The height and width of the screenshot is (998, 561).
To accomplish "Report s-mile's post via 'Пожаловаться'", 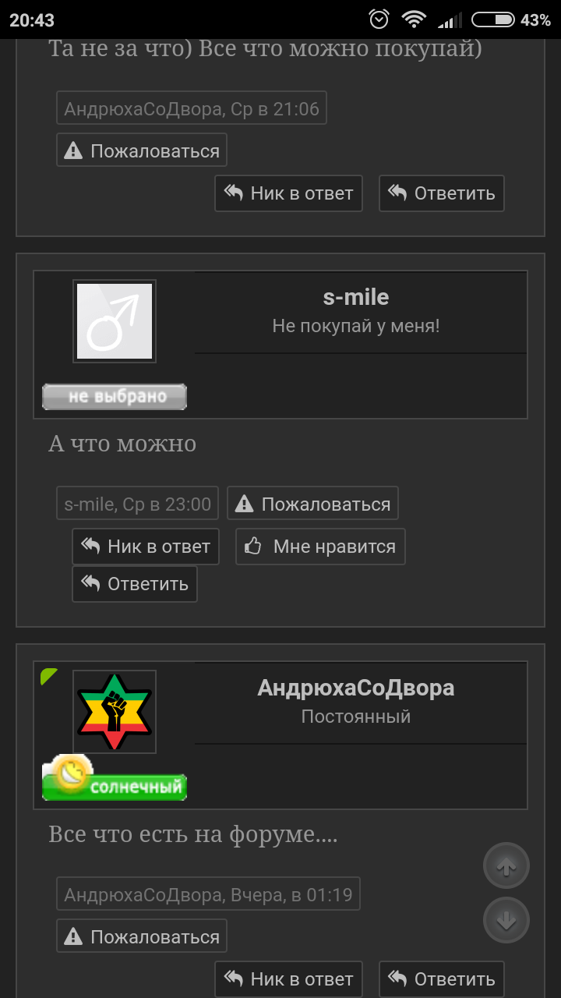I will [312, 504].
